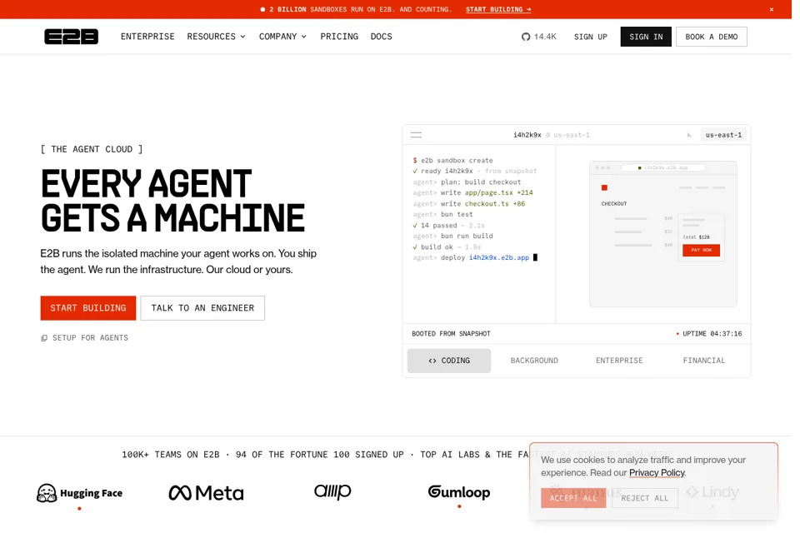Click the hamburger icon in sandbox panel

[417, 135]
